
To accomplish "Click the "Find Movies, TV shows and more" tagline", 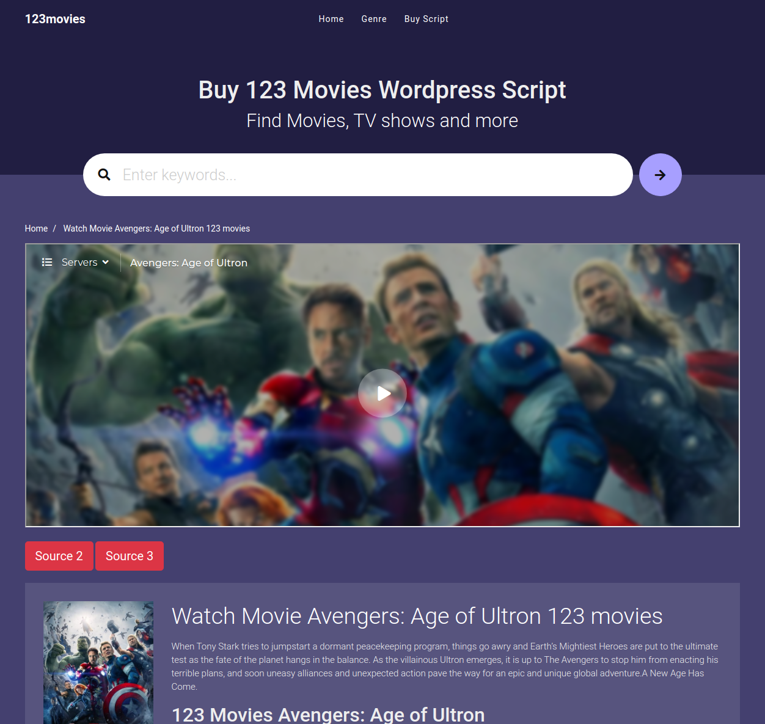I will pyautogui.click(x=382, y=120).
